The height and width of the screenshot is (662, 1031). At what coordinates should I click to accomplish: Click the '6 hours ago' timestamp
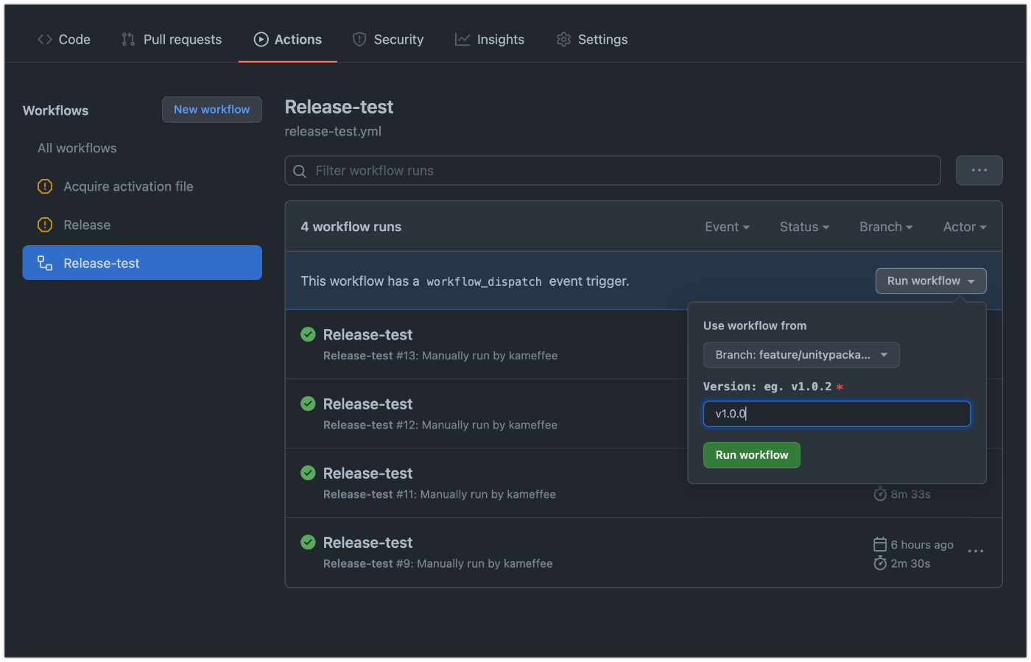click(922, 545)
